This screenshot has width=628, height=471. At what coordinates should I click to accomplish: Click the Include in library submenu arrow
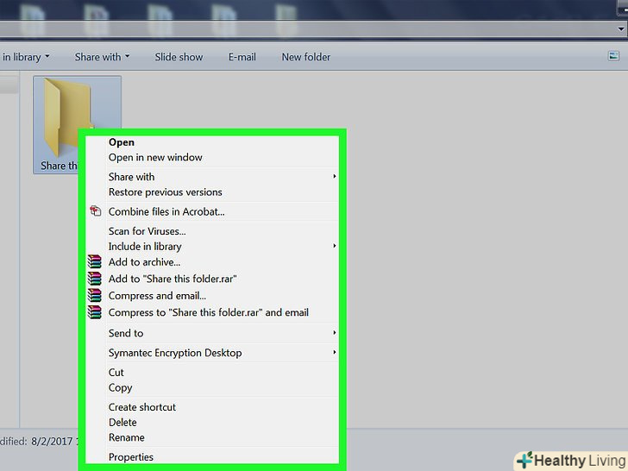point(335,246)
